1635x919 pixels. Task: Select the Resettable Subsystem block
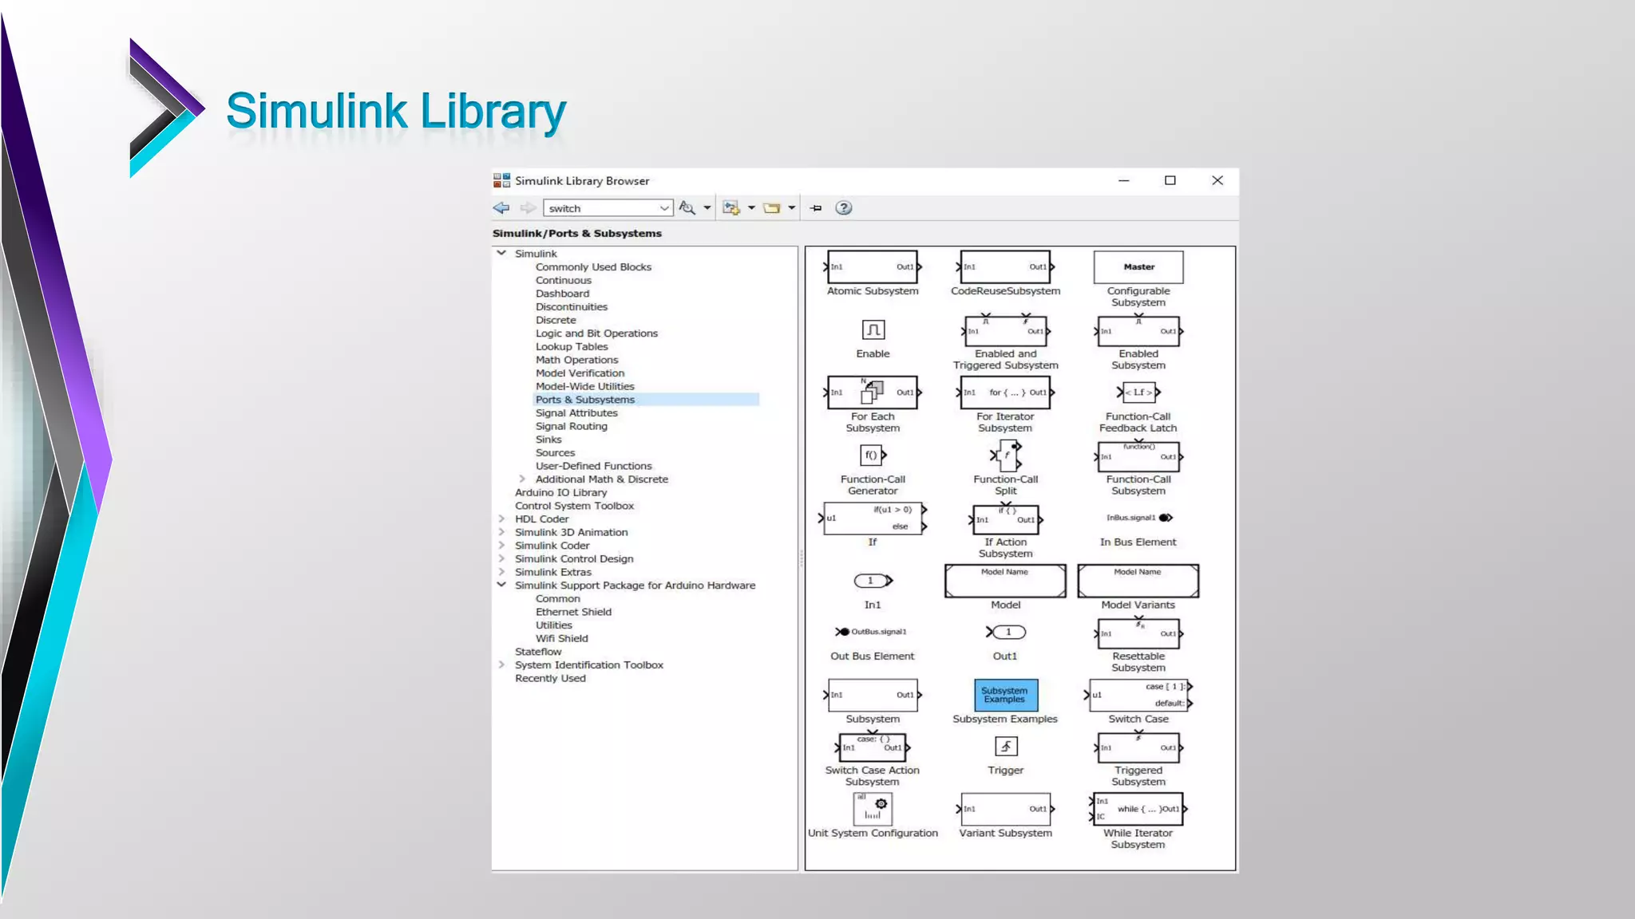click(x=1138, y=633)
